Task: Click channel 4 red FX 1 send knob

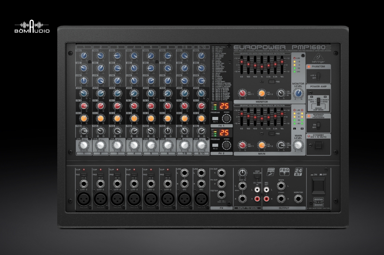Action: coord(134,106)
